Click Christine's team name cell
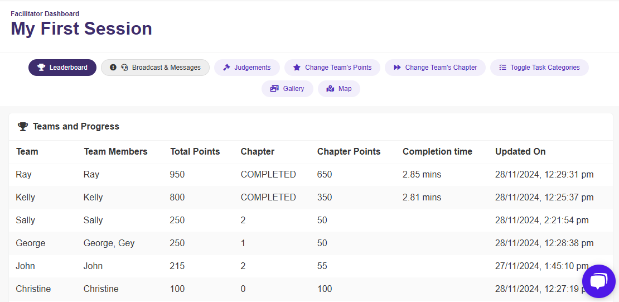The image size is (619, 302). 33,289
